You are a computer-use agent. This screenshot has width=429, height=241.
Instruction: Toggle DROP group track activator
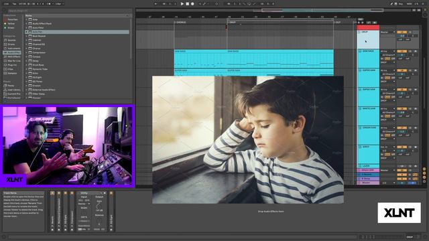point(402,32)
